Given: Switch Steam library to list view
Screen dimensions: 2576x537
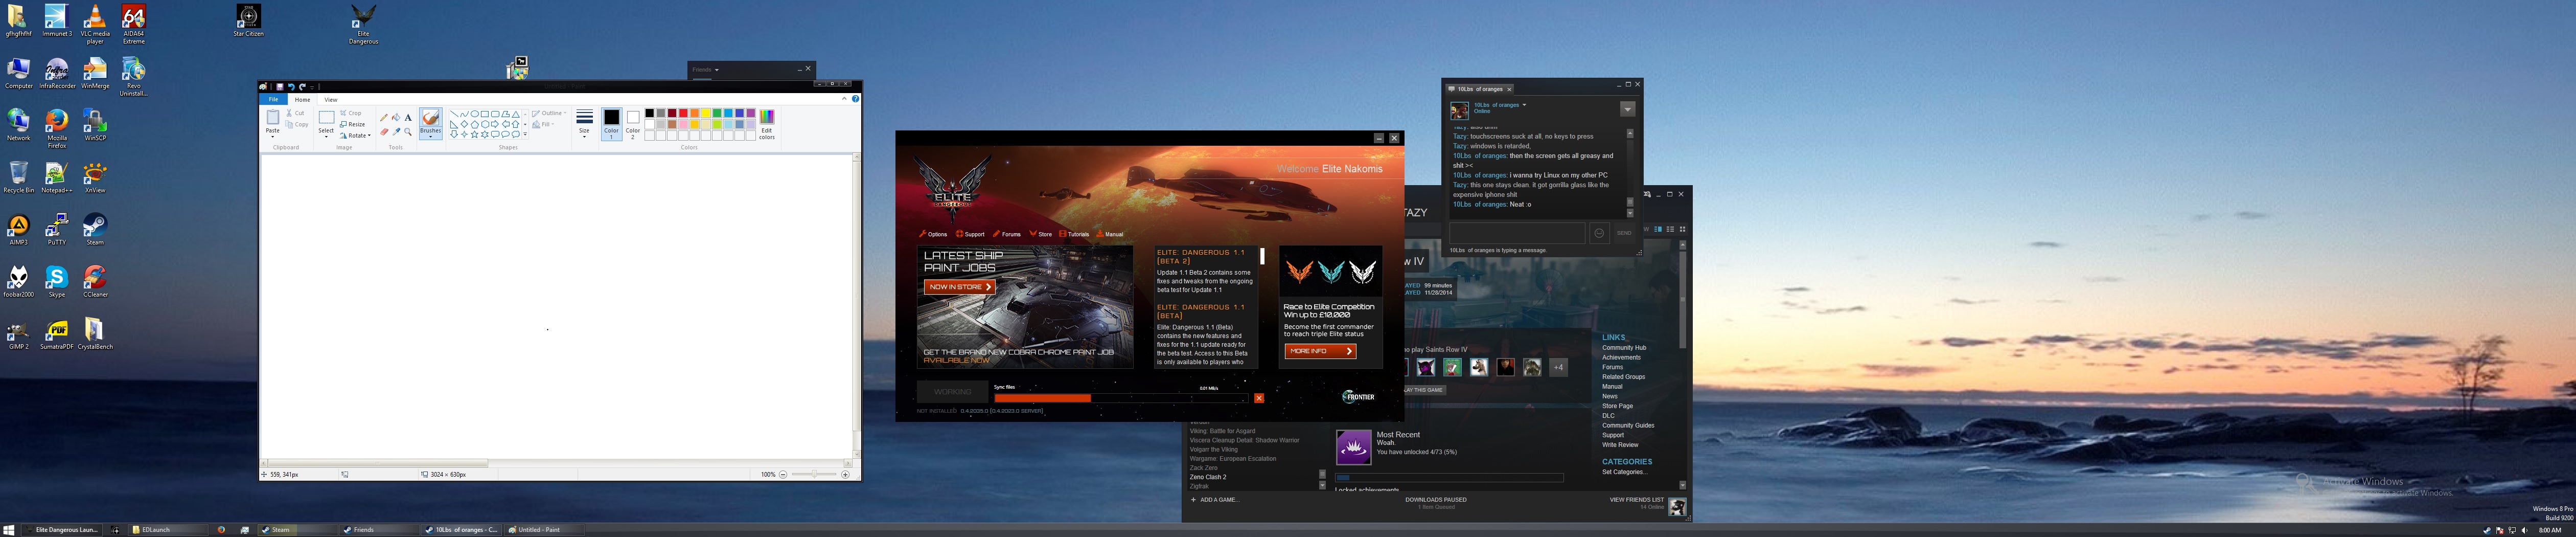Looking at the screenshot, I should (x=1670, y=229).
